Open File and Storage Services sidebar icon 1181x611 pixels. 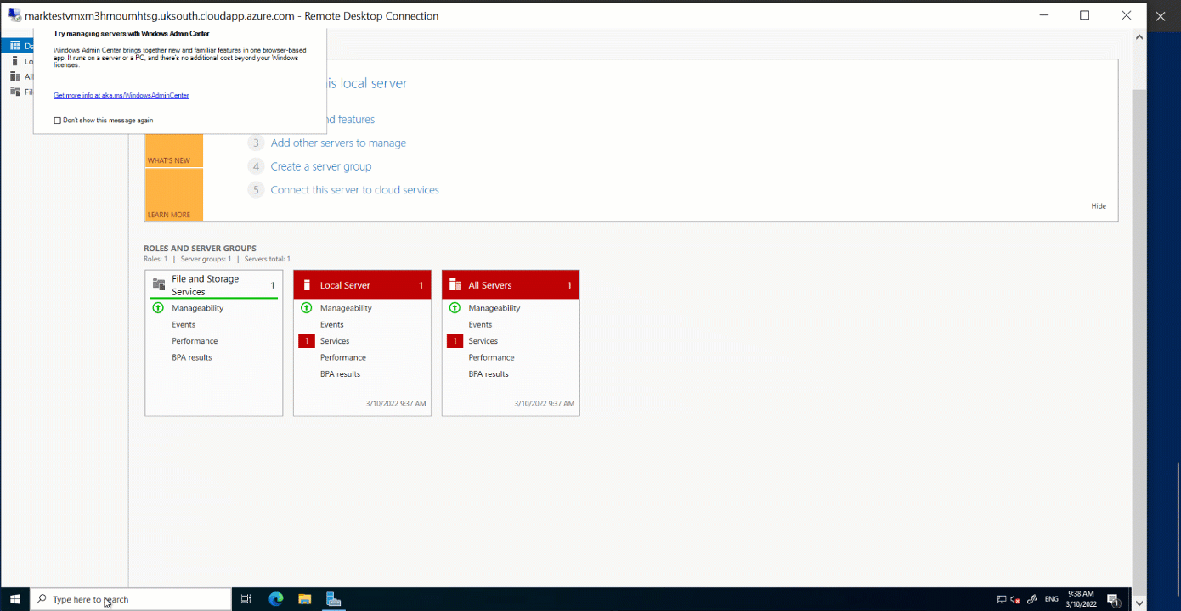pos(14,92)
